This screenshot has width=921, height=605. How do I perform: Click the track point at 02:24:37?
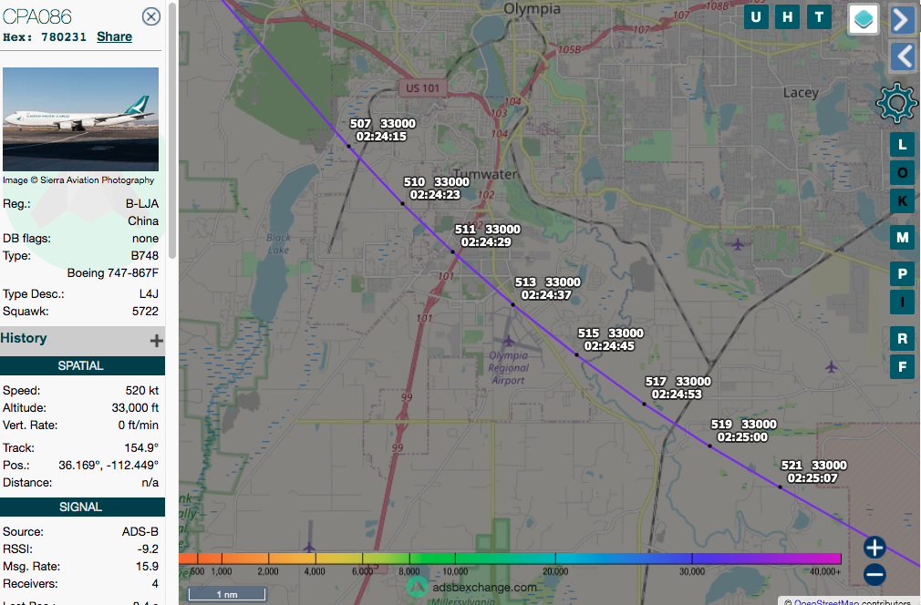click(512, 304)
